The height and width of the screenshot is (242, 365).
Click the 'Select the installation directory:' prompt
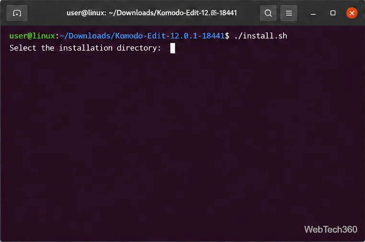tap(85, 48)
